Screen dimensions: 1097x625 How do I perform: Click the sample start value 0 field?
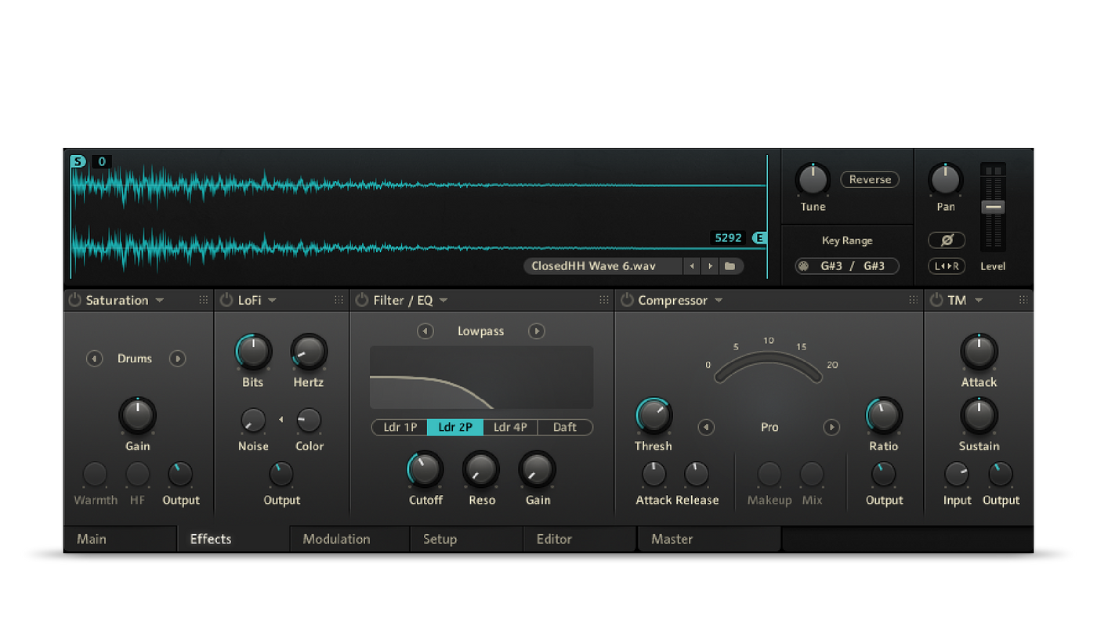pyautogui.click(x=102, y=162)
